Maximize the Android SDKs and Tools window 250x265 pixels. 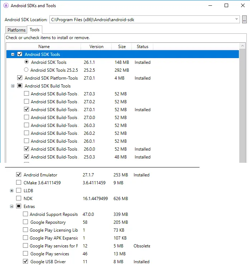[226, 5]
